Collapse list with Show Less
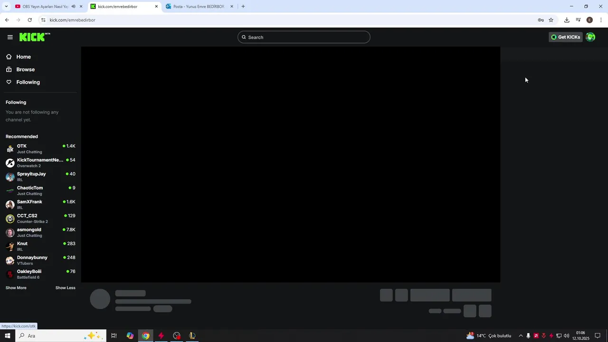This screenshot has width=608, height=342. tap(65, 288)
